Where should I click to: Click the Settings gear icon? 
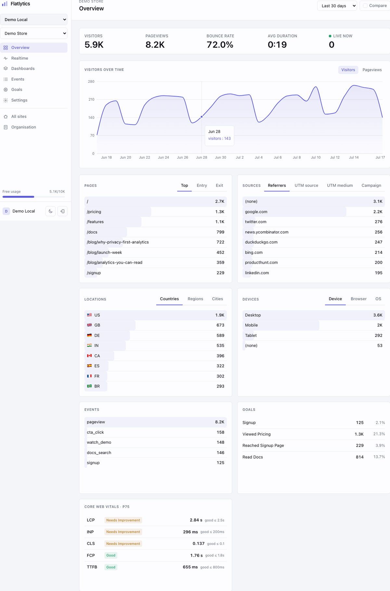pos(6,100)
